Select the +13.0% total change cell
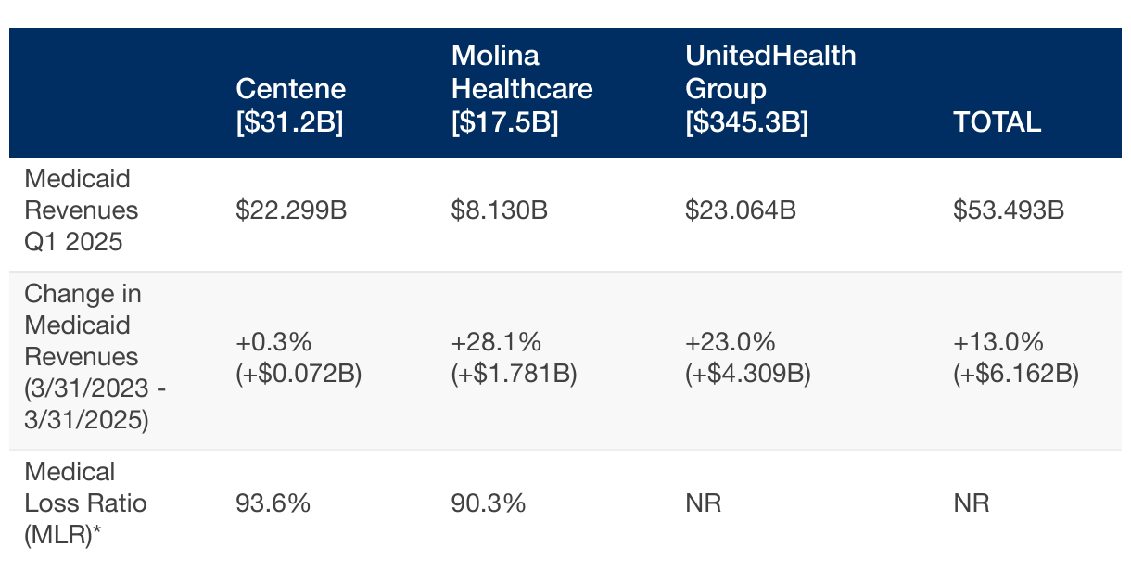 (1016, 358)
